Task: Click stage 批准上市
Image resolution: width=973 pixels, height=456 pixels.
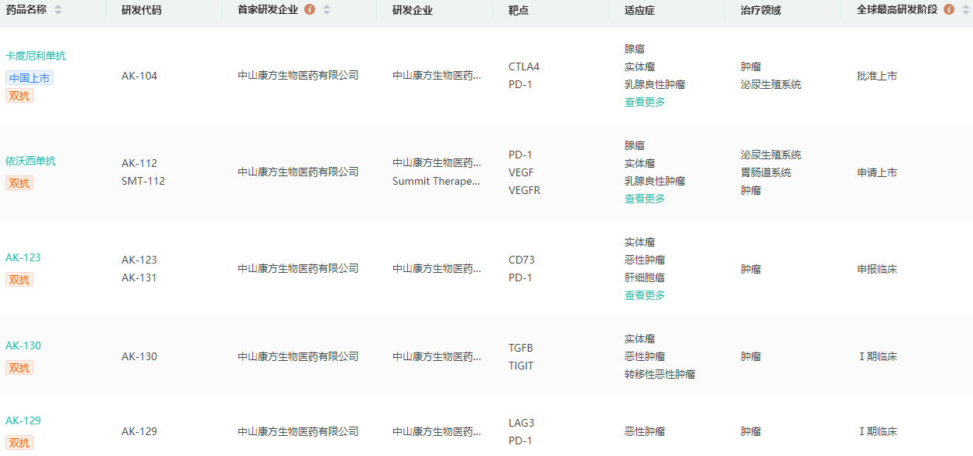Action: coord(877,76)
